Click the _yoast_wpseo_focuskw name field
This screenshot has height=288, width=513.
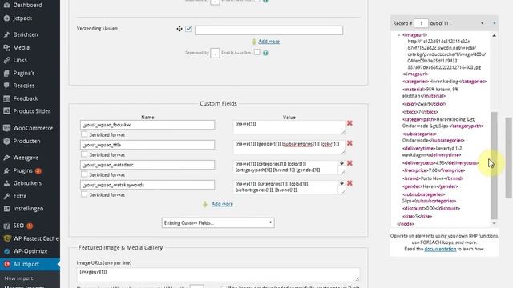coord(147,125)
